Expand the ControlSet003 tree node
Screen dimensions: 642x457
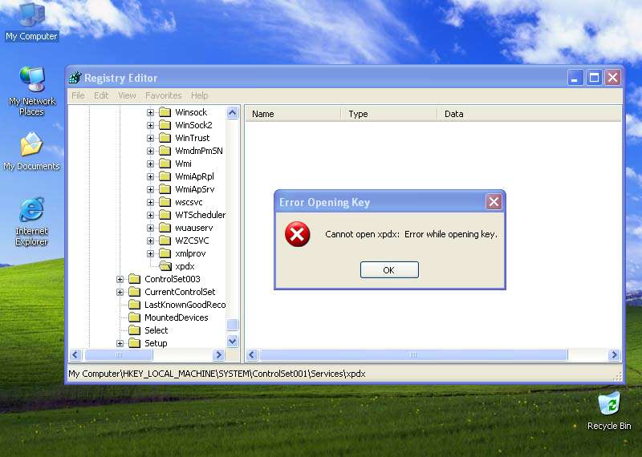click(x=120, y=279)
